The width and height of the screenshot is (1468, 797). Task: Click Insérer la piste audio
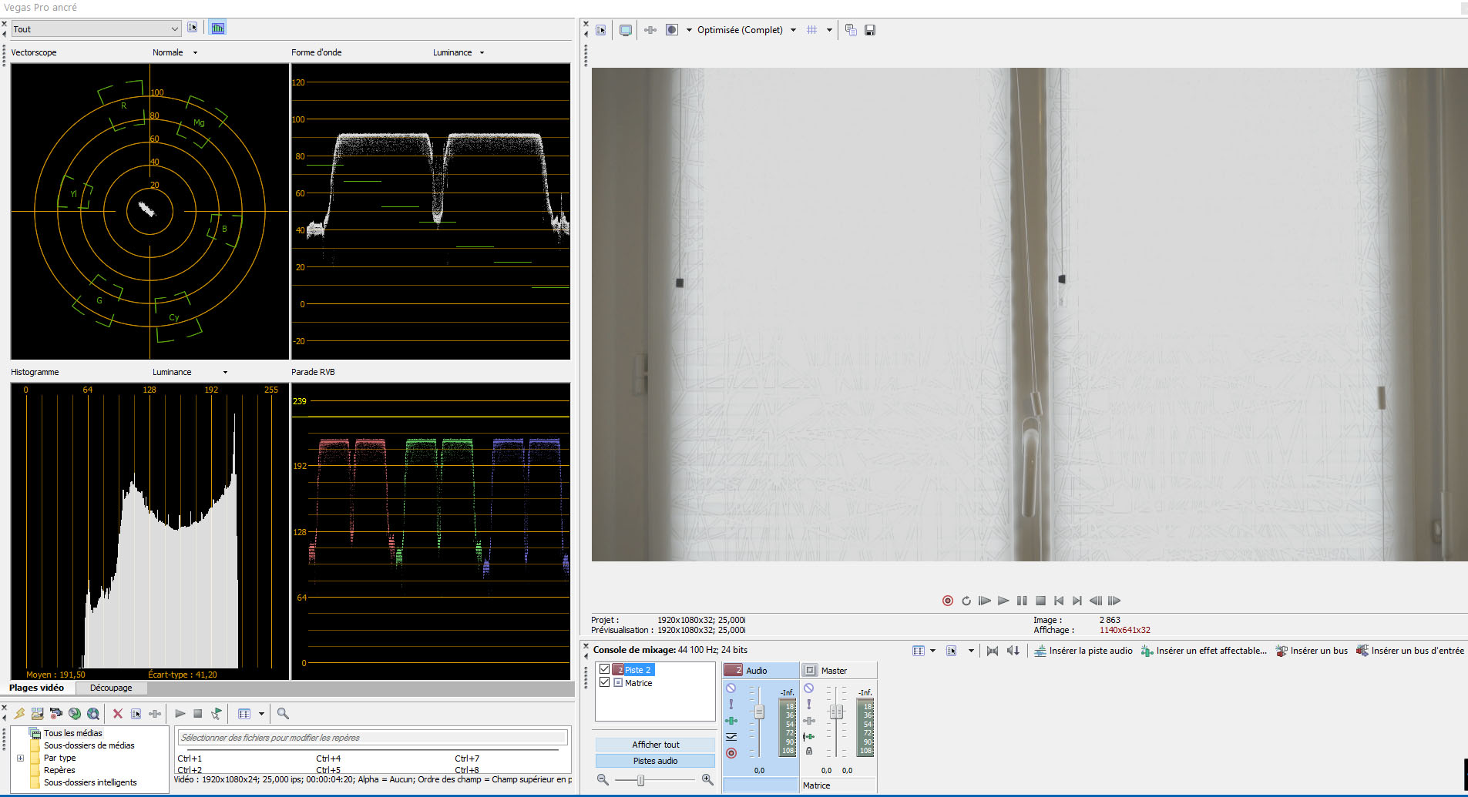pos(1083,651)
